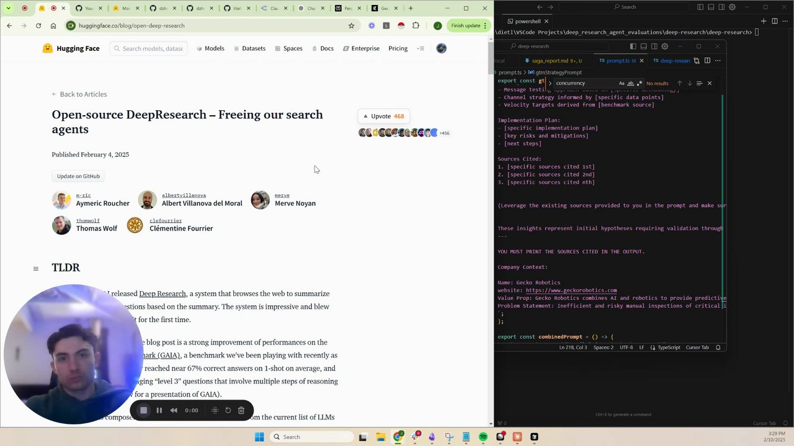Focus the Hugging Face search box
The height and width of the screenshot is (446, 794).
tap(149, 48)
